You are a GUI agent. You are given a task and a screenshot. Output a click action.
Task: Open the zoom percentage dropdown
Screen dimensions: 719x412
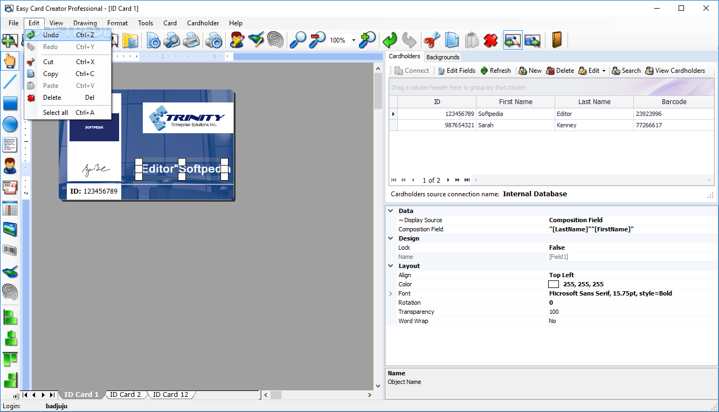pyautogui.click(x=354, y=40)
